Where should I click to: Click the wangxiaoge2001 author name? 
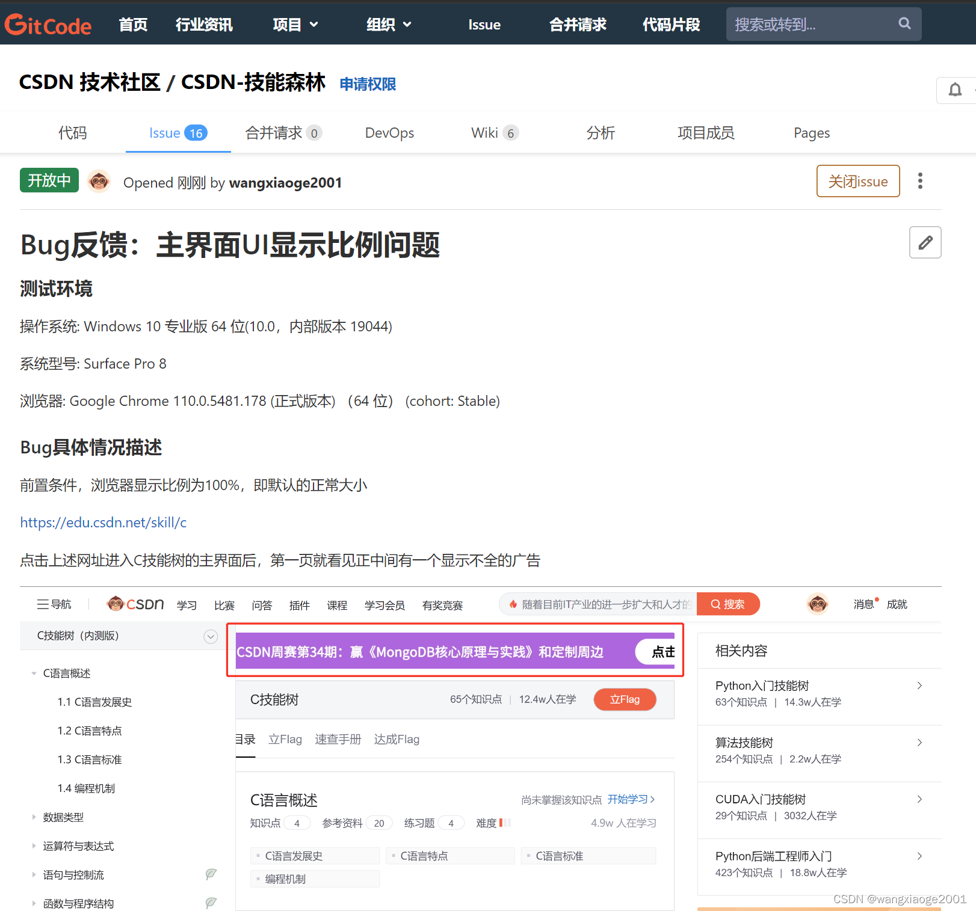(285, 183)
